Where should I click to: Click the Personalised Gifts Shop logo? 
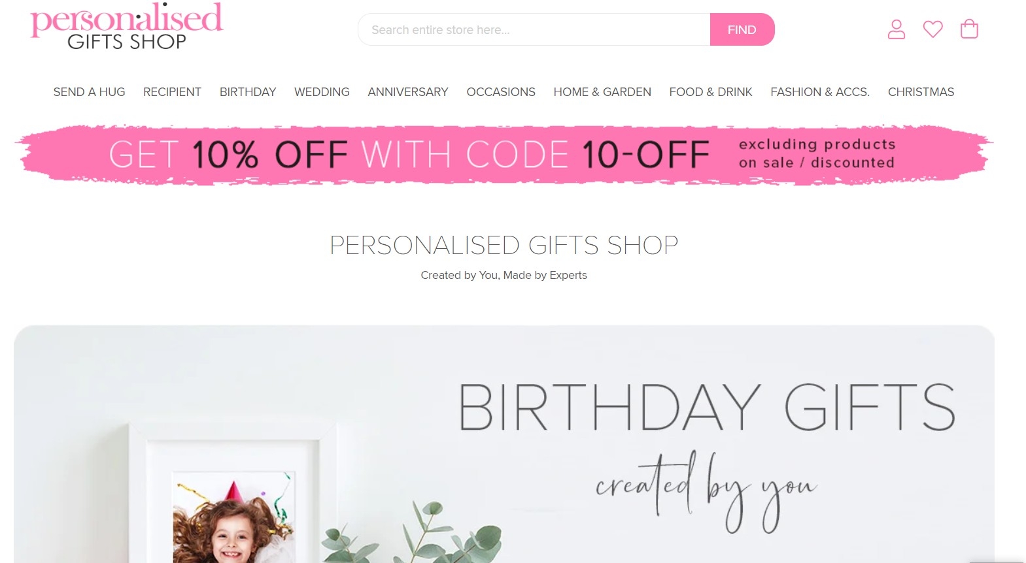tap(127, 27)
